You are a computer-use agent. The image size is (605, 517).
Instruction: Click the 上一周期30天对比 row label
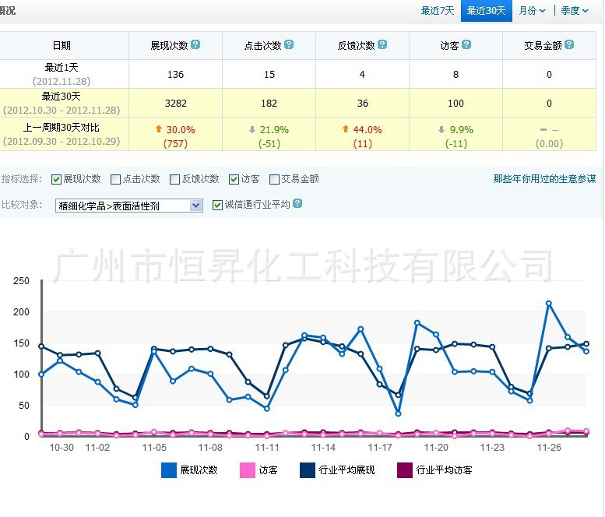(62, 128)
